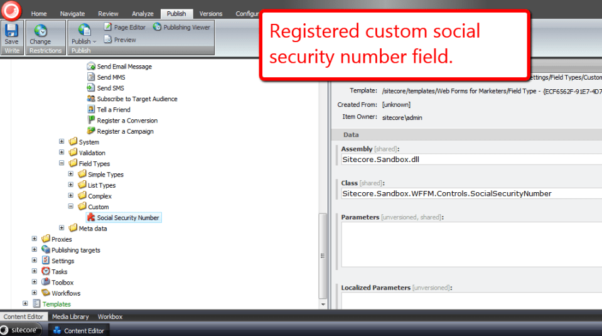Select the Field Types tree item

tap(94, 163)
